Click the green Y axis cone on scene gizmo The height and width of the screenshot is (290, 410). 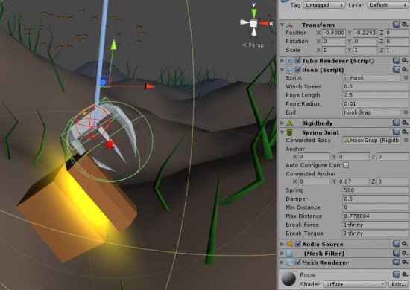(x=254, y=13)
